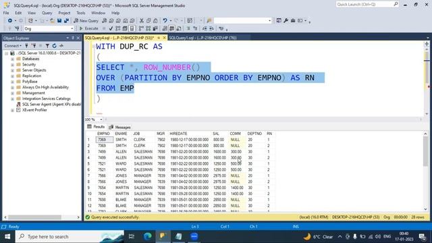Image resolution: width=432 pixels, height=243 pixels.
Task: Click the Object Explorer Filter icon
Action: coord(47,46)
